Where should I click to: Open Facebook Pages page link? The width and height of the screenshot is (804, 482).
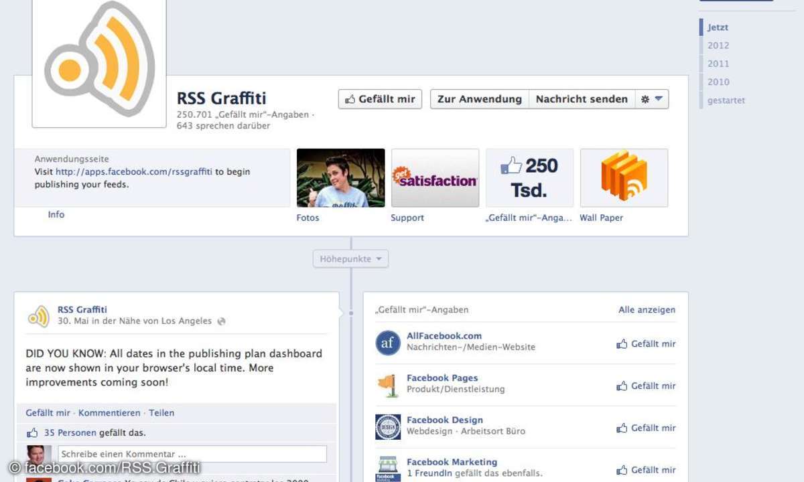[442, 378]
